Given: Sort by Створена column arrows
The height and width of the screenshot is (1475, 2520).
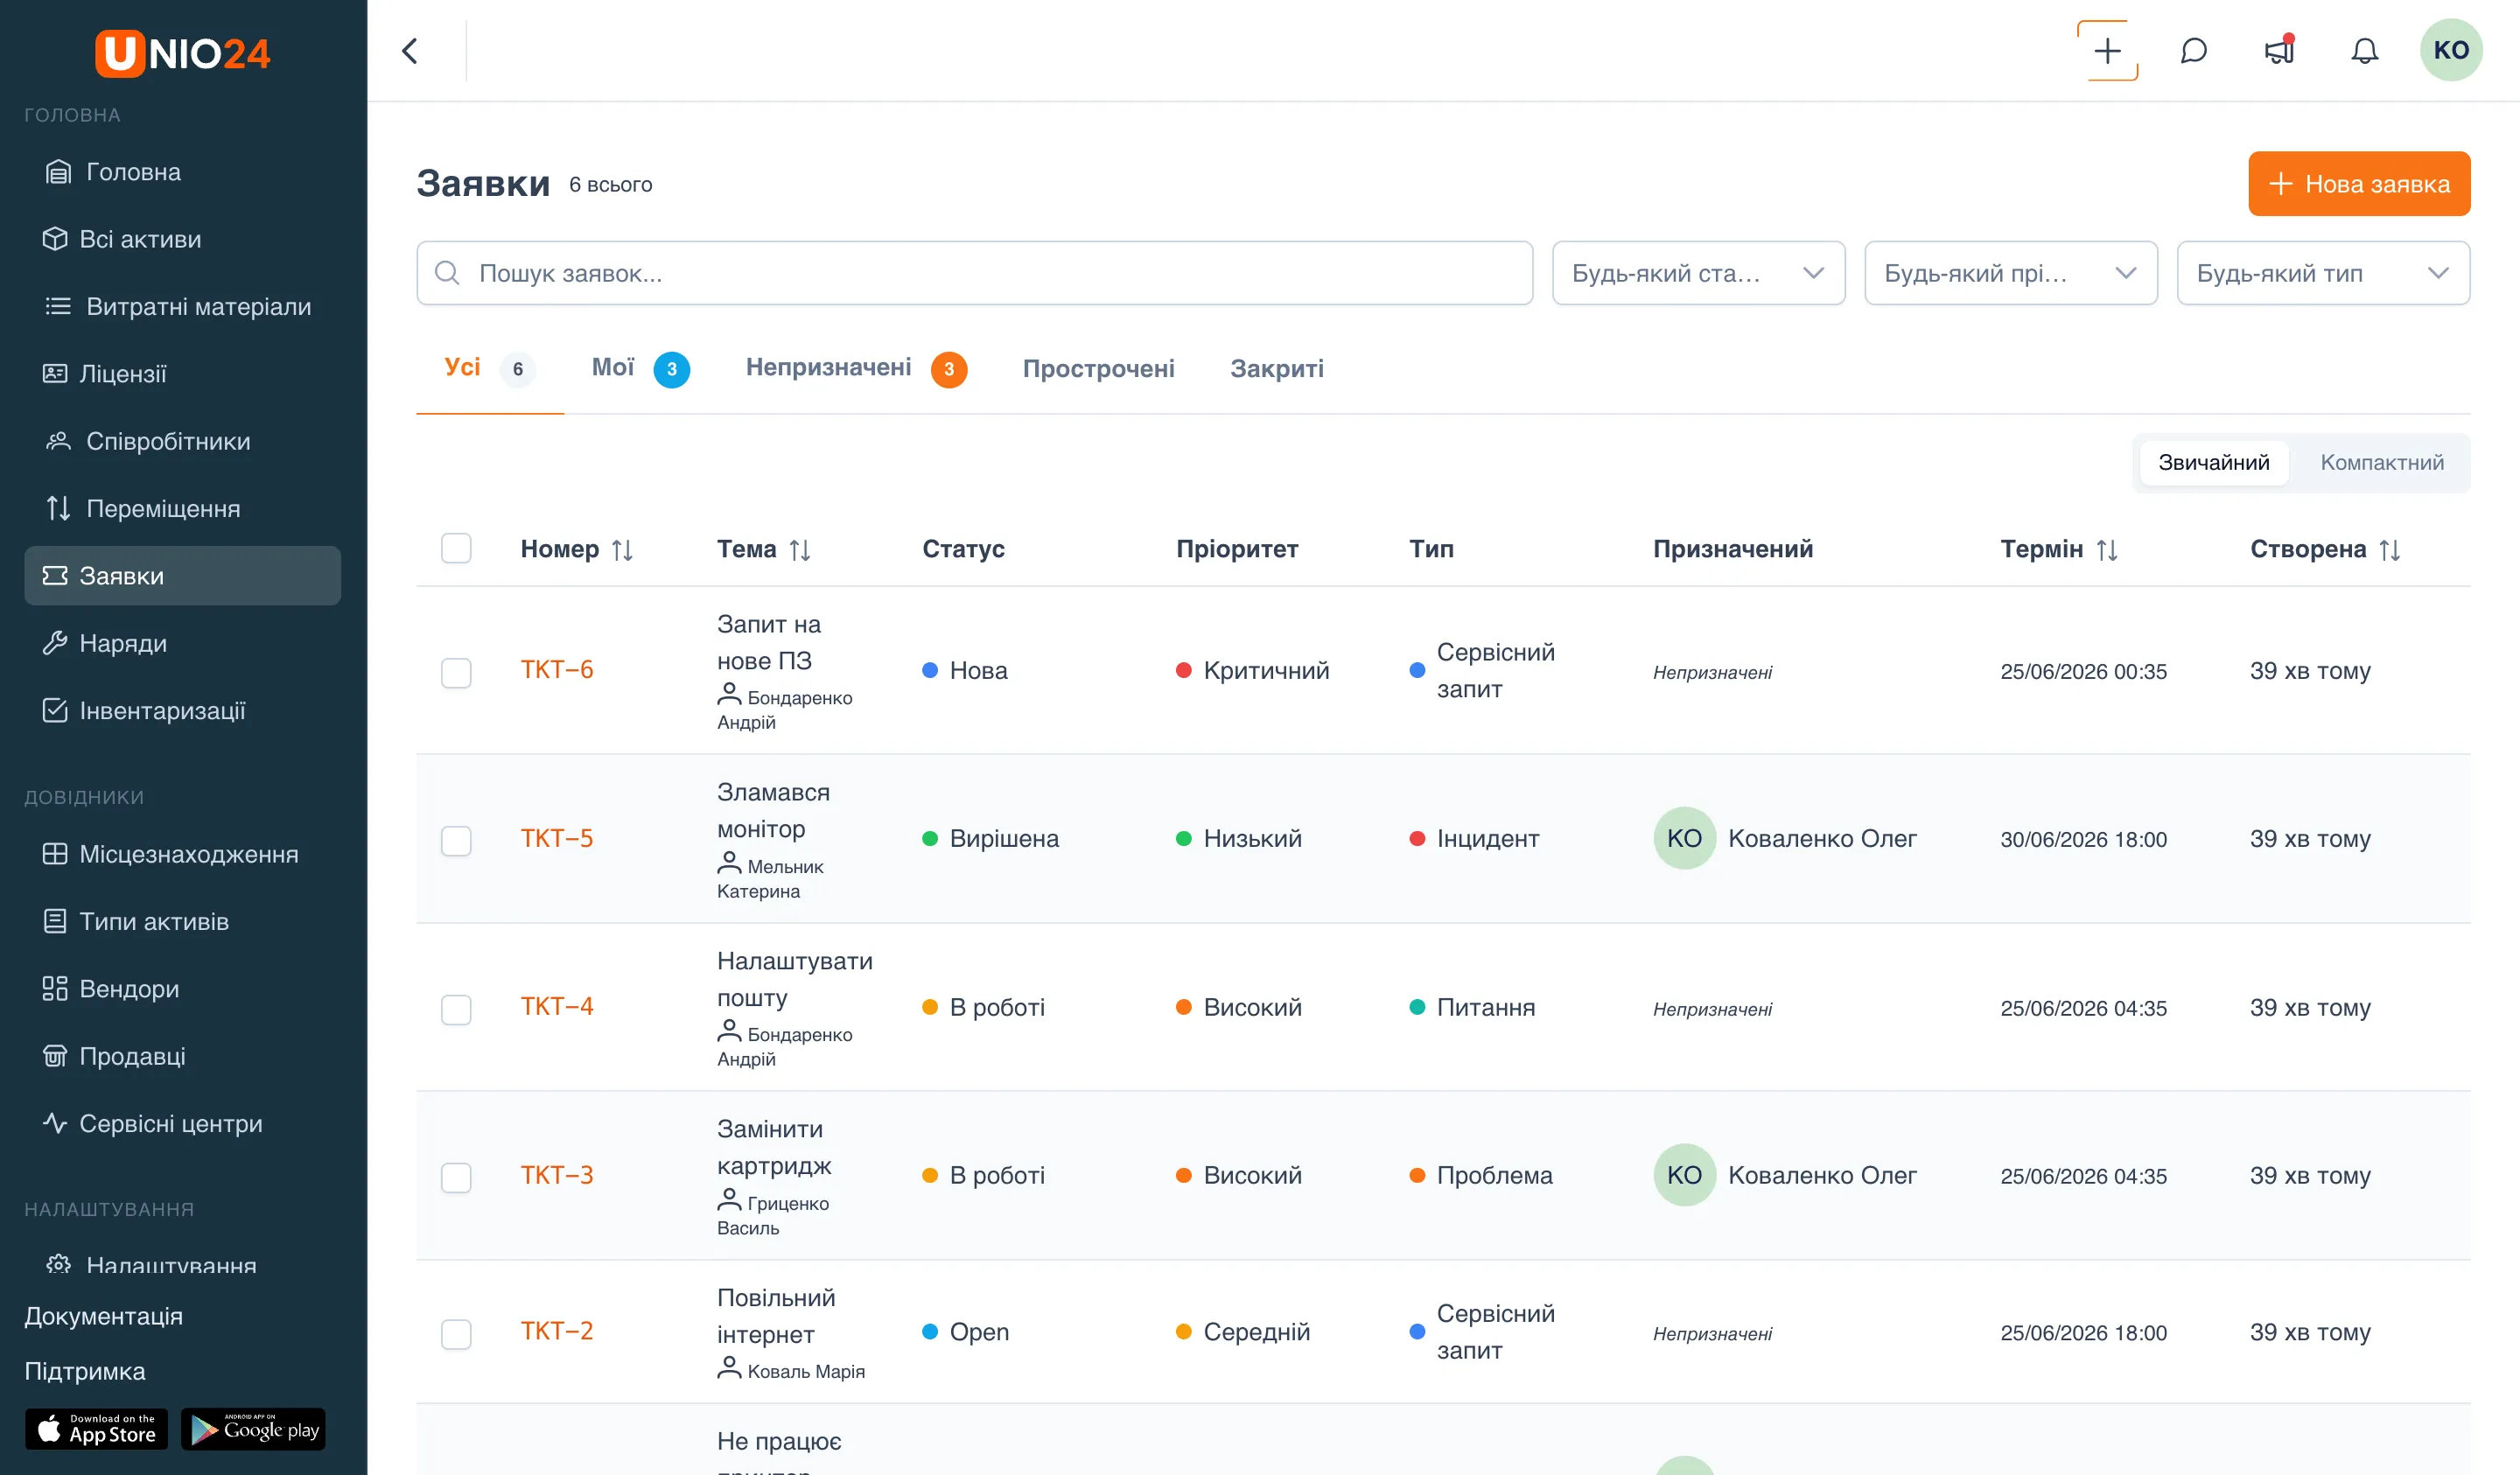Looking at the screenshot, I should [2389, 550].
